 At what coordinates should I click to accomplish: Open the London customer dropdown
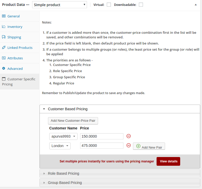(60, 146)
